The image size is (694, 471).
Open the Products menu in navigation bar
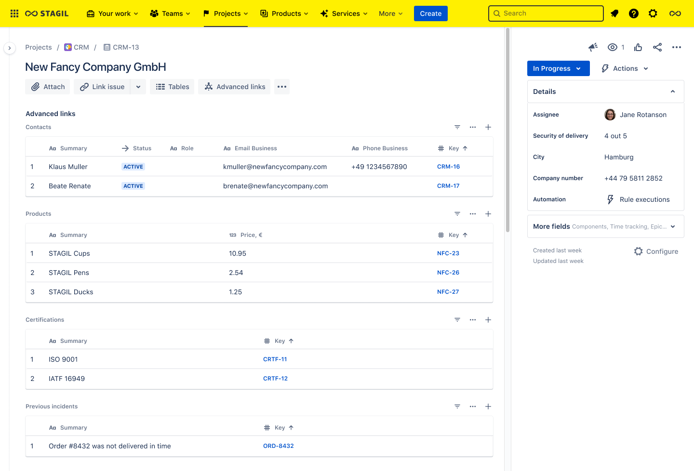pyautogui.click(x=284, y=13)
